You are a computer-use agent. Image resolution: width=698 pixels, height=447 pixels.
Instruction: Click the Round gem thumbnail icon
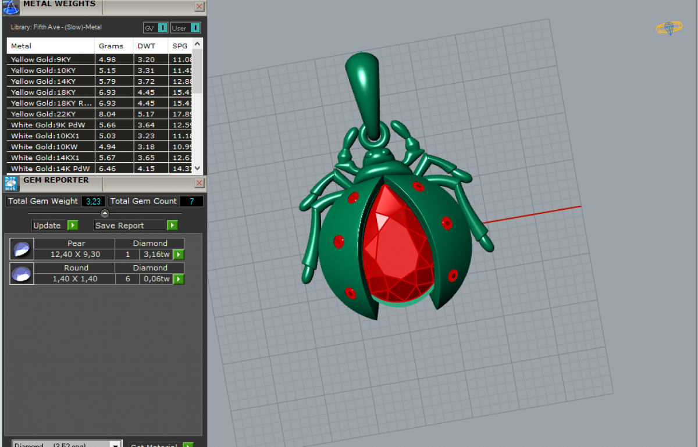(22, 274)
